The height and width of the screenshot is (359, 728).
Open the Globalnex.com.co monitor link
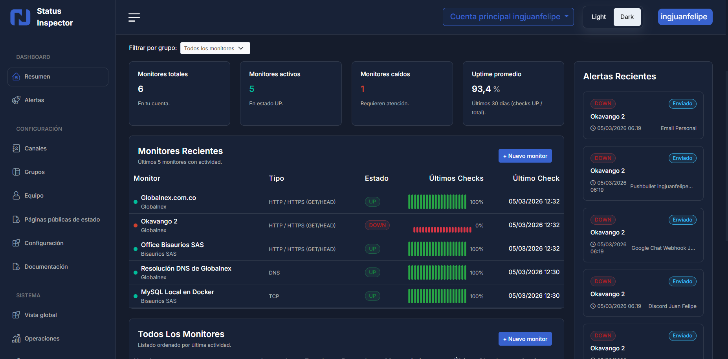pyautogui.click(x=169, y=198)
